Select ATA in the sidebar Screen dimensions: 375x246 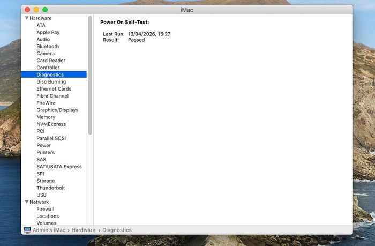41,25
